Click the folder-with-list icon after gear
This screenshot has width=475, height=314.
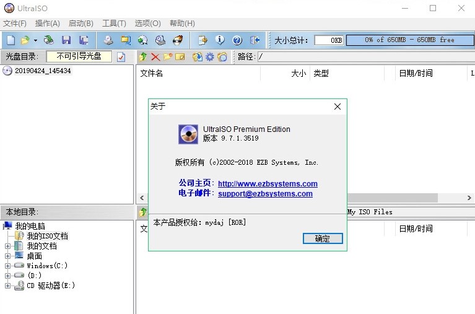[x=222, y=57]
